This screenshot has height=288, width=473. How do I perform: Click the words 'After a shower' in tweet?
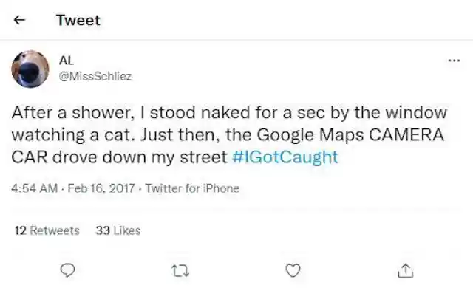tap(72, 113)
